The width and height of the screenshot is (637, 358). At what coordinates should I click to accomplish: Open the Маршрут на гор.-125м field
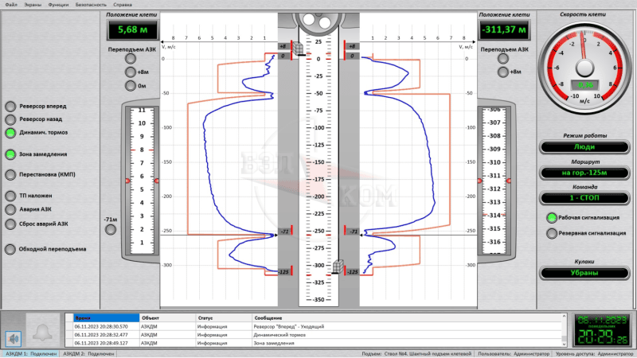[x=589, y=173]
